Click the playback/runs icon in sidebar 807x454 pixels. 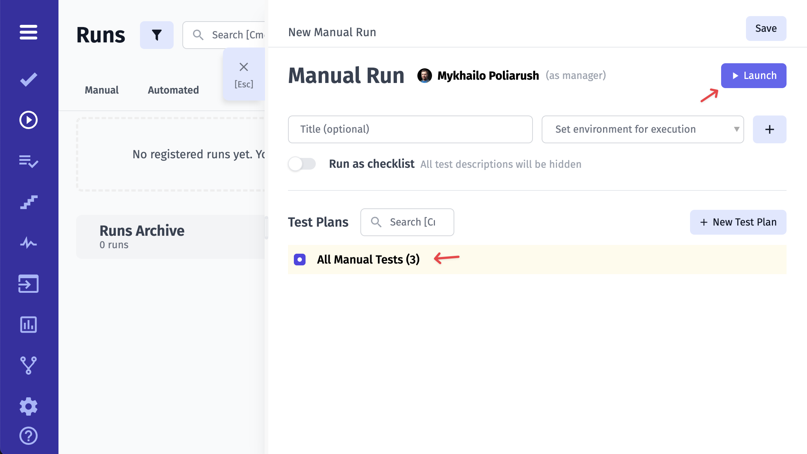[x=29, y=120]
